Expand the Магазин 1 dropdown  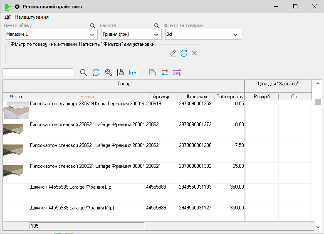[92, 35]
